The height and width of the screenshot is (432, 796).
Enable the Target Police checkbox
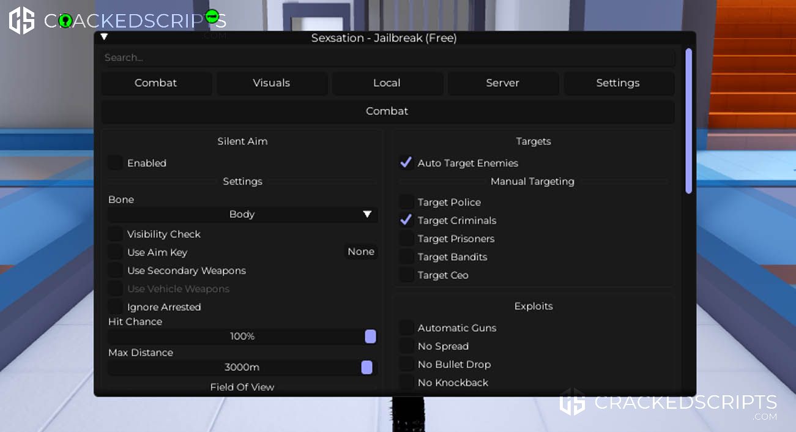[x=406, y=202]
